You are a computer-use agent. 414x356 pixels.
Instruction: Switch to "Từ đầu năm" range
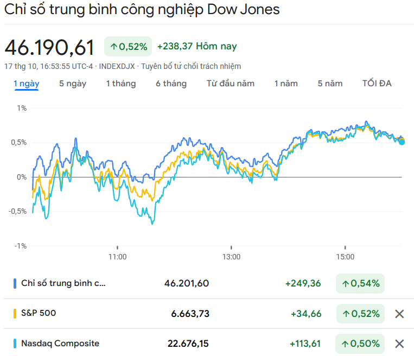click(231, 84)
